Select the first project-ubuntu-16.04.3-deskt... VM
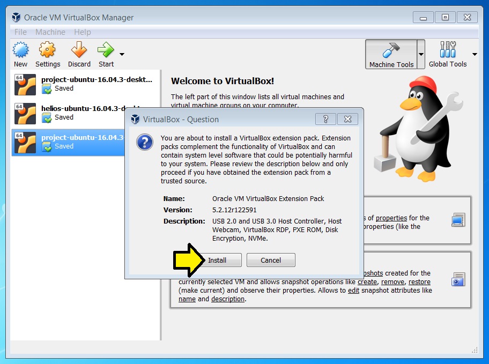The image size is (489, 364). click(85, 84)
